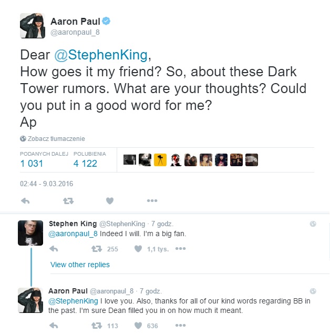Retweet Aaron Paul's last reply
The image size is (330, 334).
[97, 326]
